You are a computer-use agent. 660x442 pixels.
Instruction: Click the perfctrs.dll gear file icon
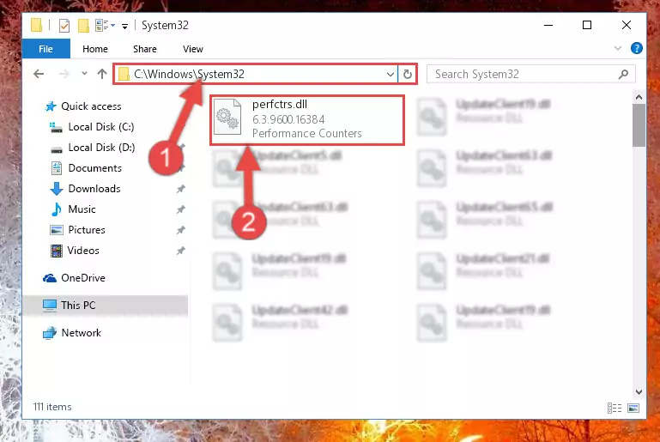point(227,117)
